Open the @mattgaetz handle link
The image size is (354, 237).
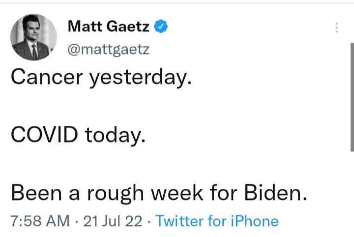tap(108, 50)
